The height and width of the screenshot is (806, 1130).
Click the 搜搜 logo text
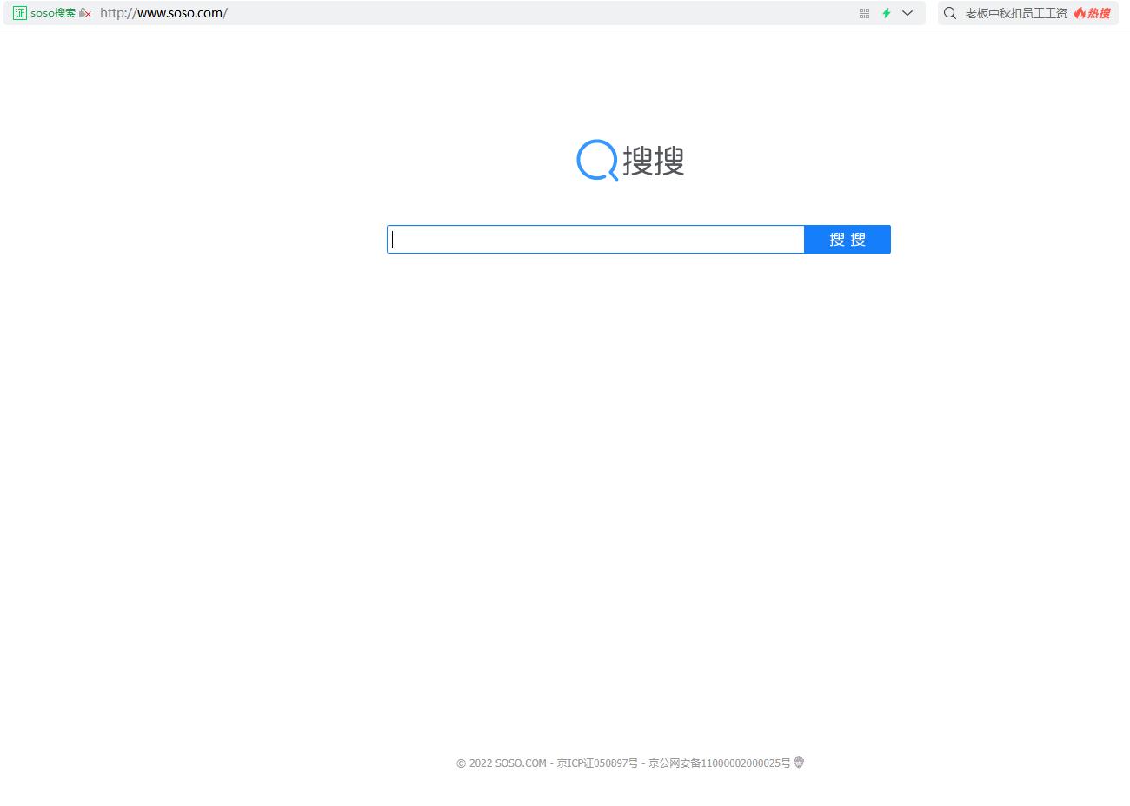pos(654,160)
